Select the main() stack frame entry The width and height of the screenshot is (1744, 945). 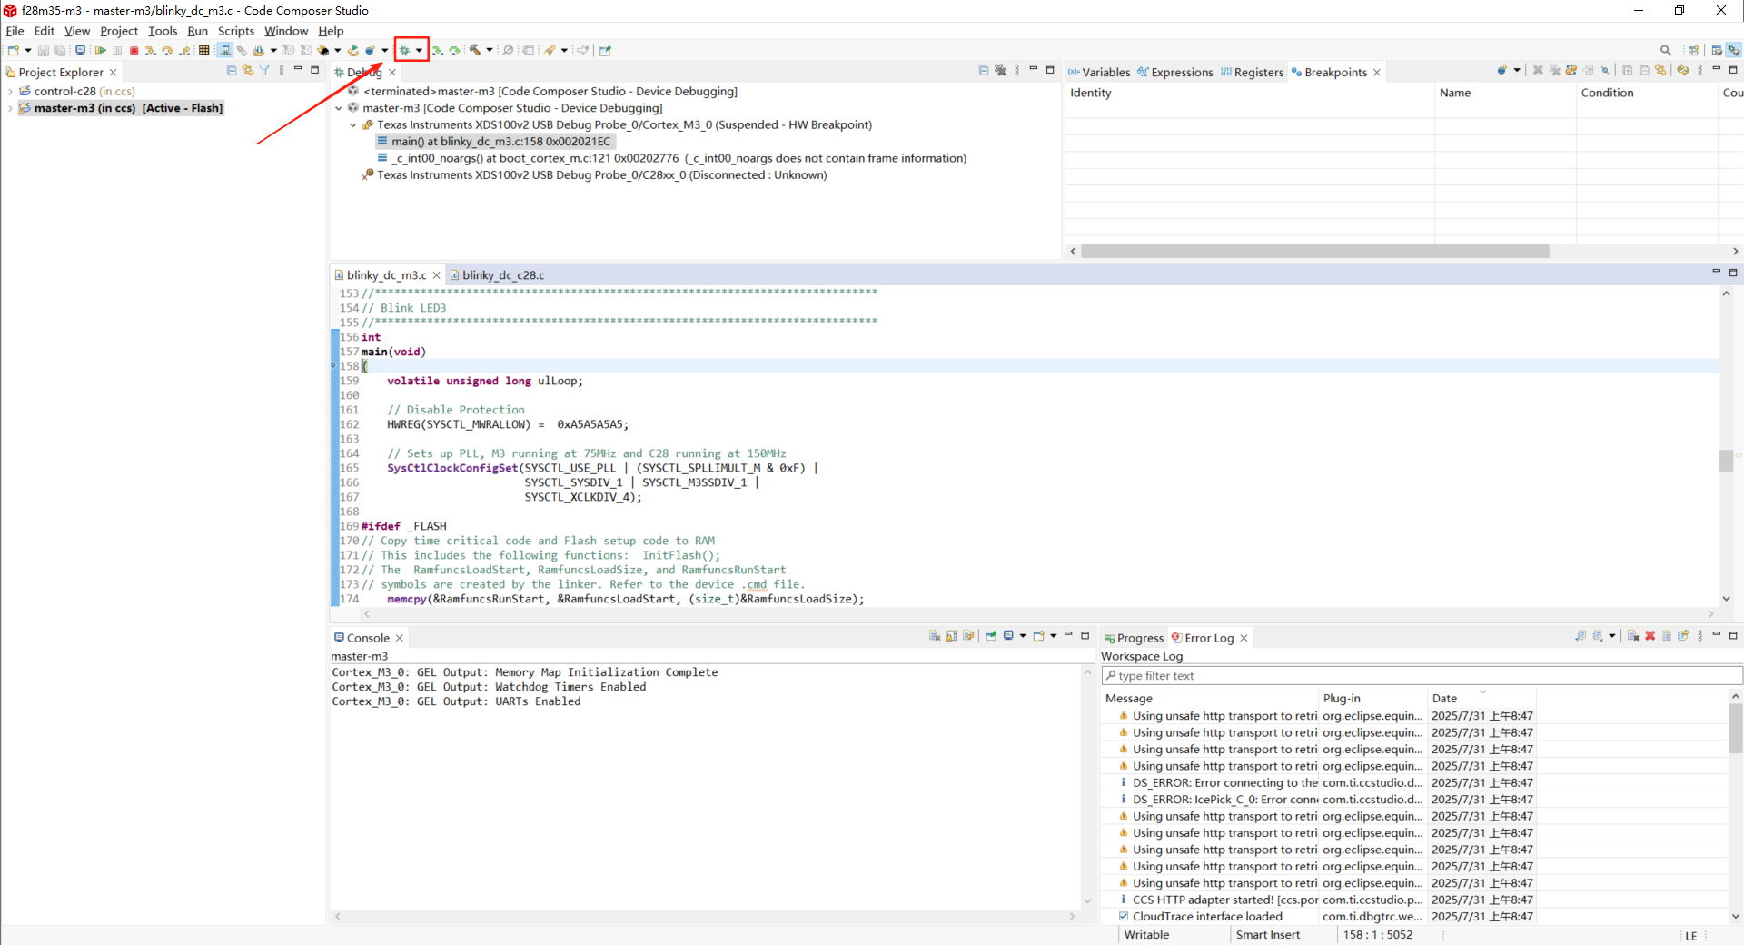[500, 142]
